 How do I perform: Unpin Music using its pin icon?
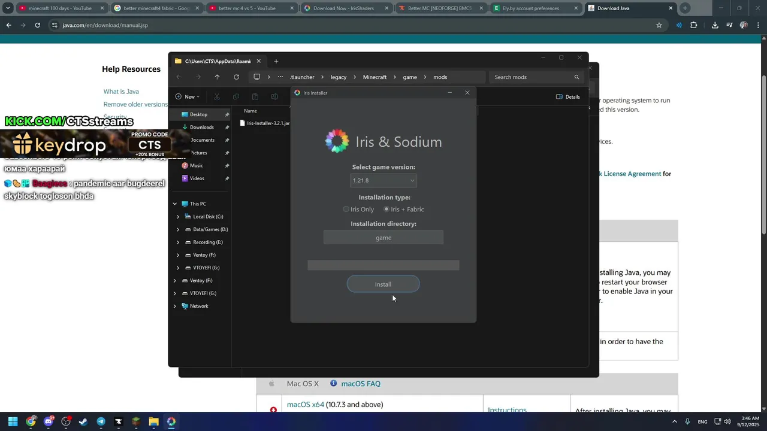[x=227, y=165]
